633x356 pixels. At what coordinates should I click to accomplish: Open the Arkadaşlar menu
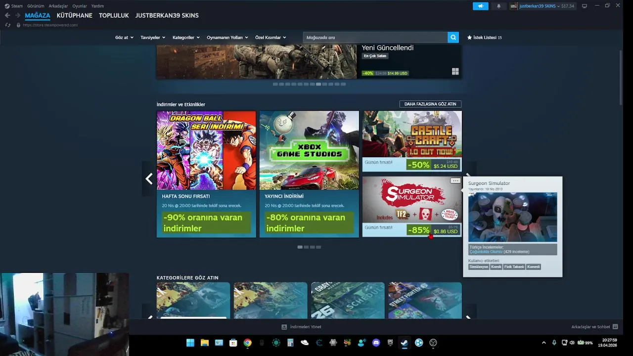58,6
